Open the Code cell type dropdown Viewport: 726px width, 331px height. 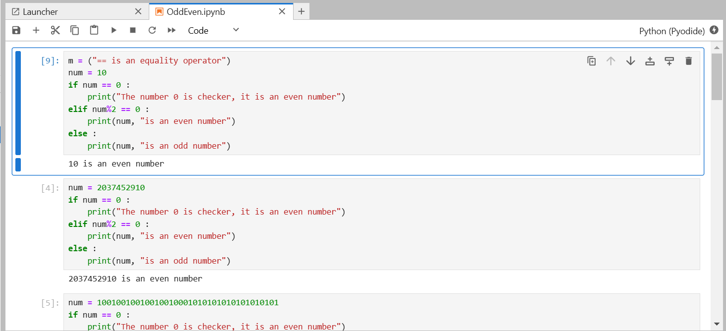[x=213, y=30]
